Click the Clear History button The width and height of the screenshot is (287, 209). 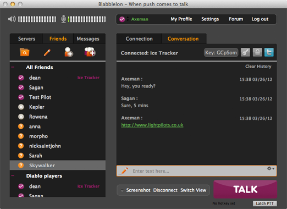tap(258, 67)
